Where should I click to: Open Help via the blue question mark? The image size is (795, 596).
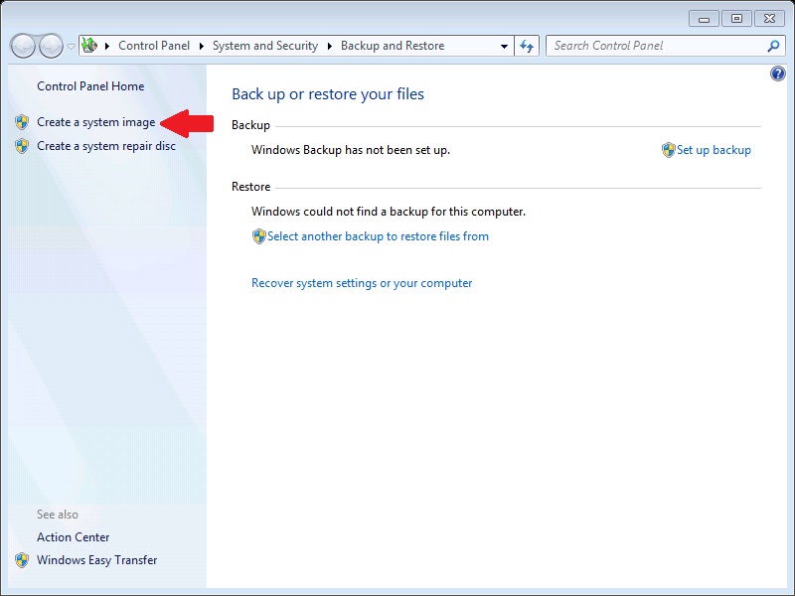[x=778, y=74]
